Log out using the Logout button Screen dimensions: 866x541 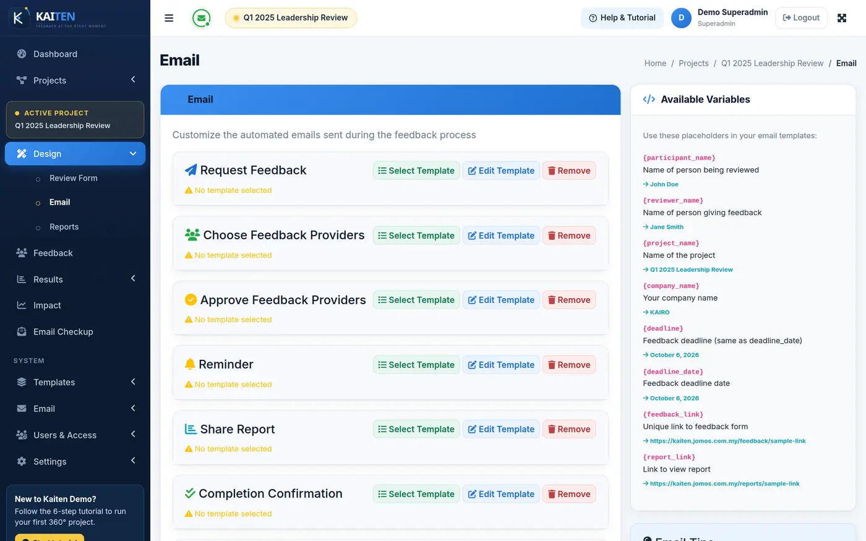[801, 18]
